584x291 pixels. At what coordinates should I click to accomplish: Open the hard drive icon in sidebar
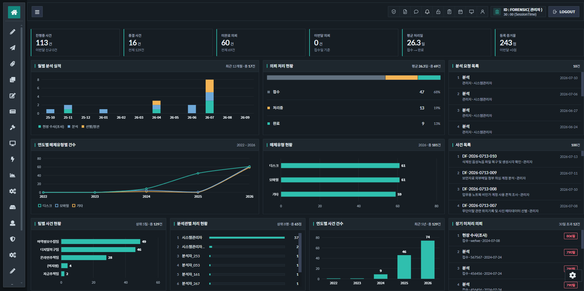[13, 207]
